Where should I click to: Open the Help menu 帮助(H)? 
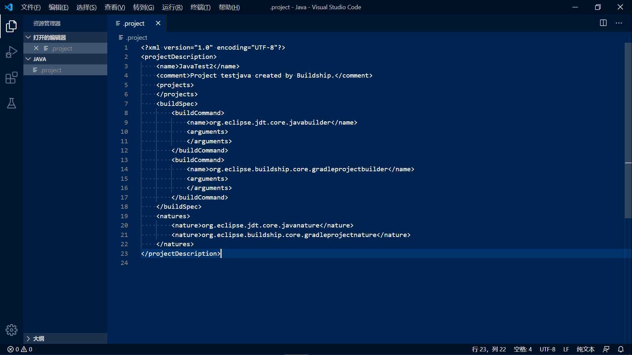pos(229,7)
